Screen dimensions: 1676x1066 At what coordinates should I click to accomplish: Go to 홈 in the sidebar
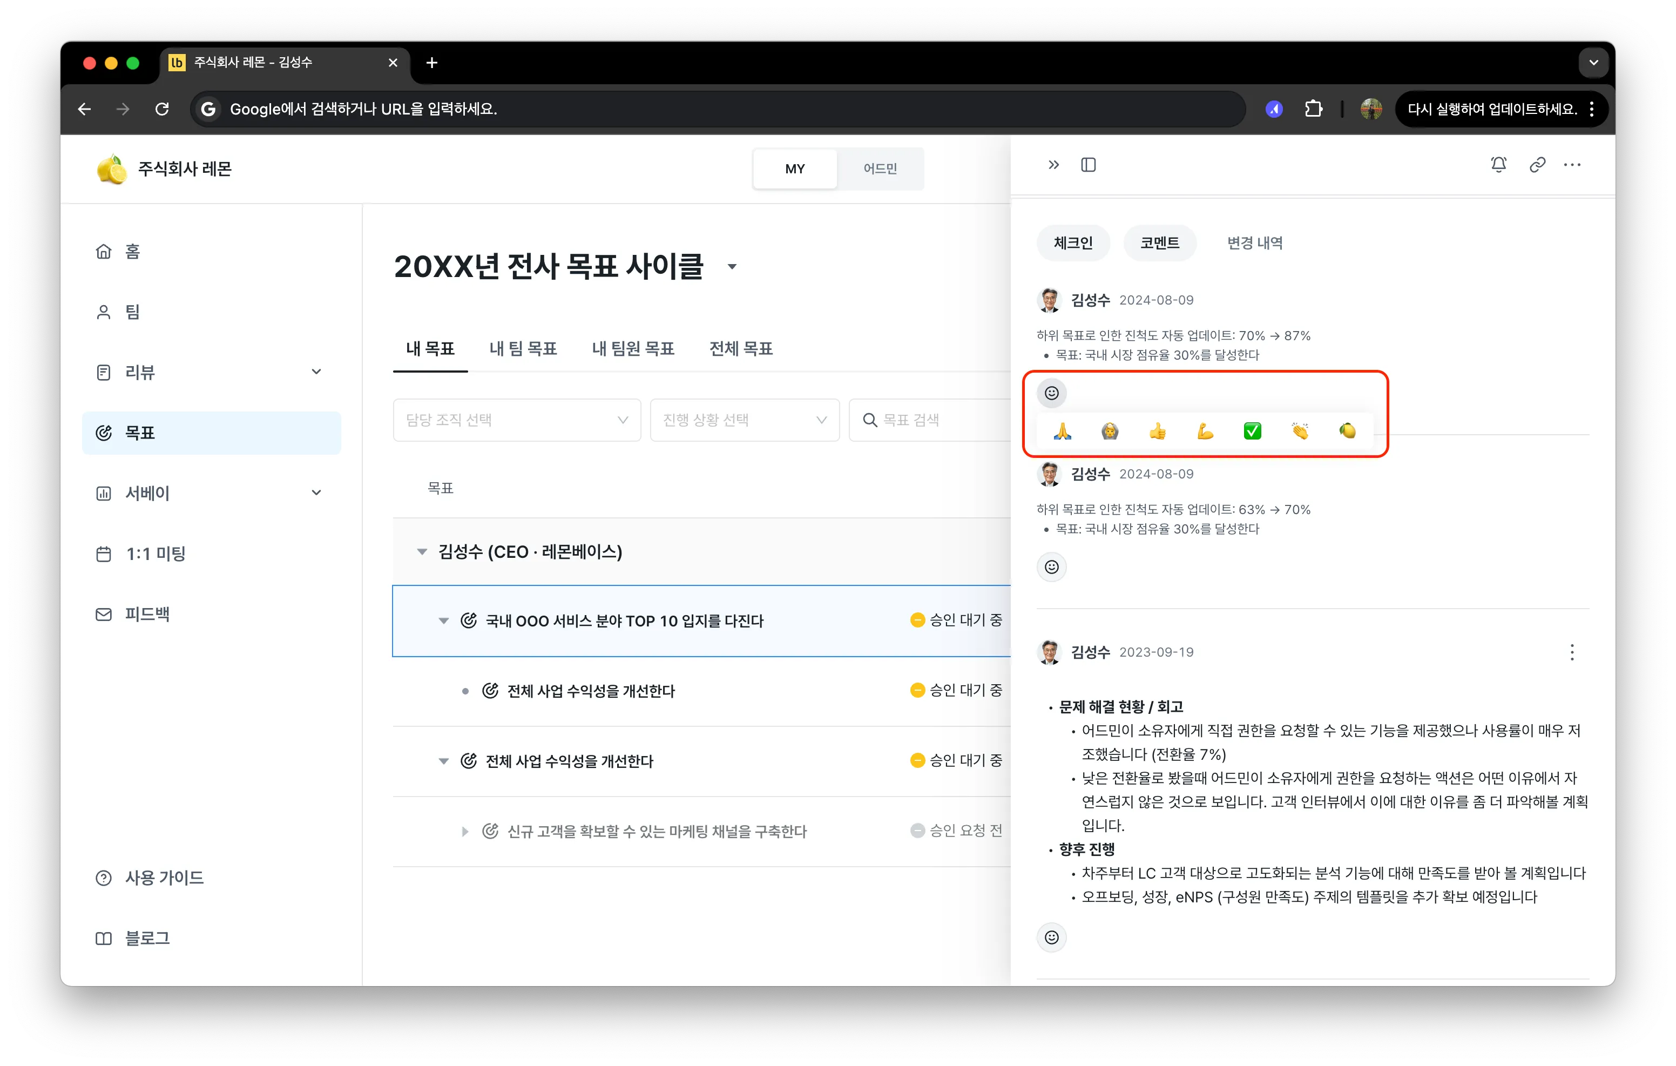[211, 251]
